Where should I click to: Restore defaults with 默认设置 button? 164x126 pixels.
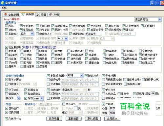[93, 119]
